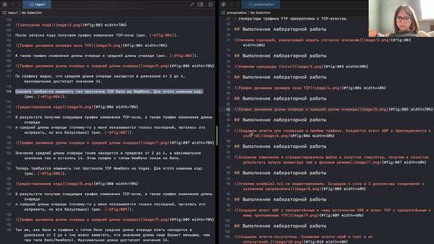Click the 'Откроем example2.tcl' line in presentation

pyautogui.click(x=330, y=186)
